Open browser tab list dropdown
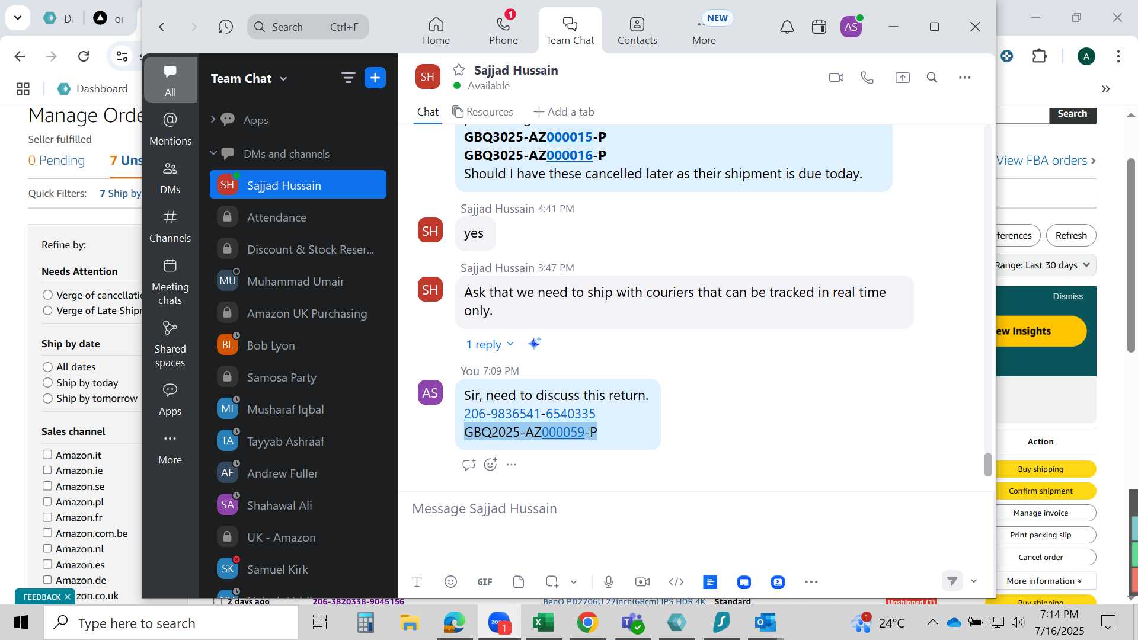Screen dimensions: 1138x640 pyautogui.click(x=18, y=18)
